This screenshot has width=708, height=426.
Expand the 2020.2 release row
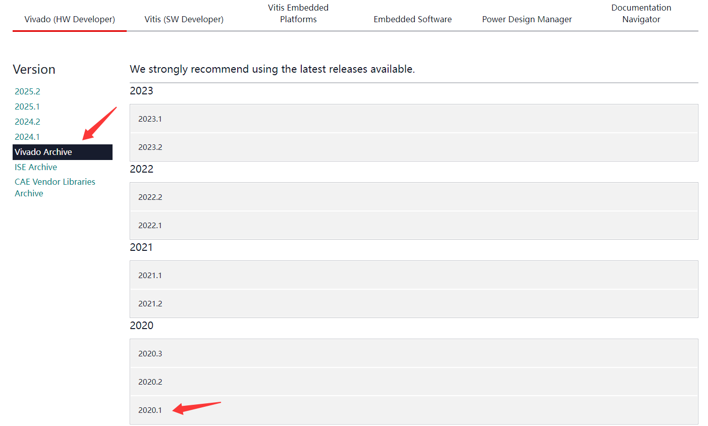click(x=414, y=382)
